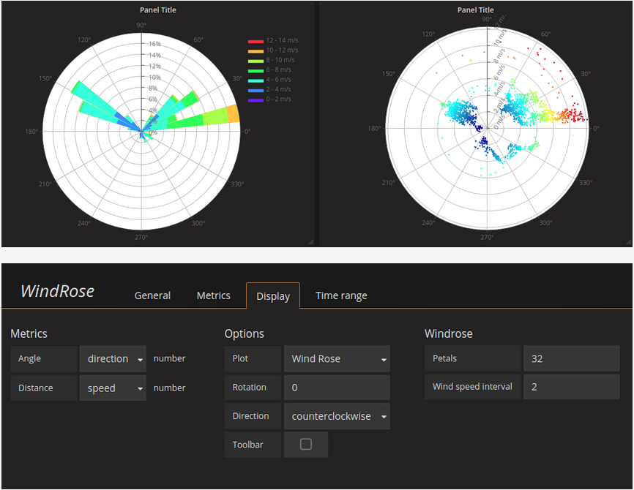Open the counterclockwise Direction dropdown
Viewport: 634px width, 490px height.
[337, 415]
